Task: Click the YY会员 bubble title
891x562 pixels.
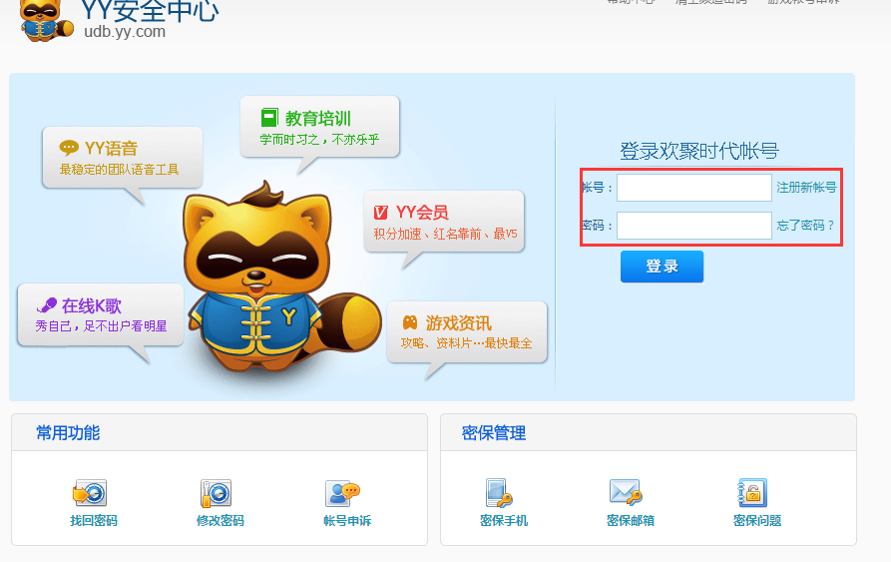Action: pyautogui.click(x=422, y=213)
